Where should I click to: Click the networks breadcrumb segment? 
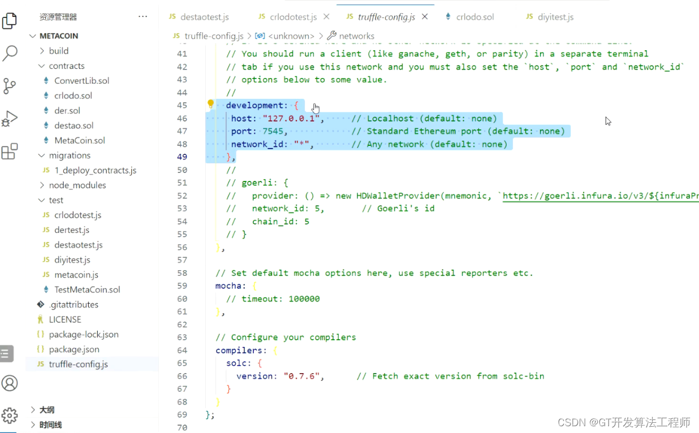(x=357, y=36)
